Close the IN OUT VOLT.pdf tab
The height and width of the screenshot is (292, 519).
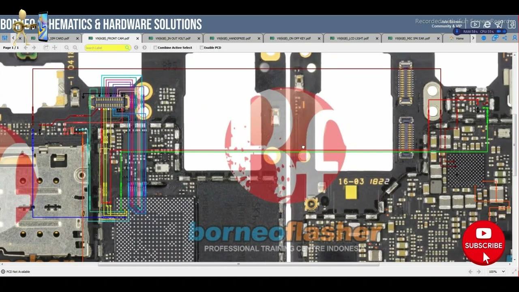(x=199, y=39)
